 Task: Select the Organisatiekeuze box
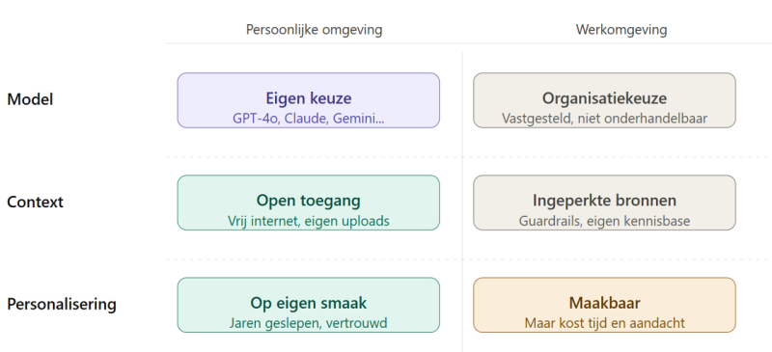[x=605, y=100]
